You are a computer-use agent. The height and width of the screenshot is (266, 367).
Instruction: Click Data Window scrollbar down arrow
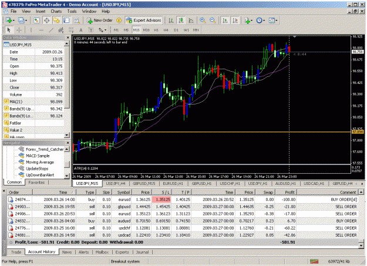(67, 135)
